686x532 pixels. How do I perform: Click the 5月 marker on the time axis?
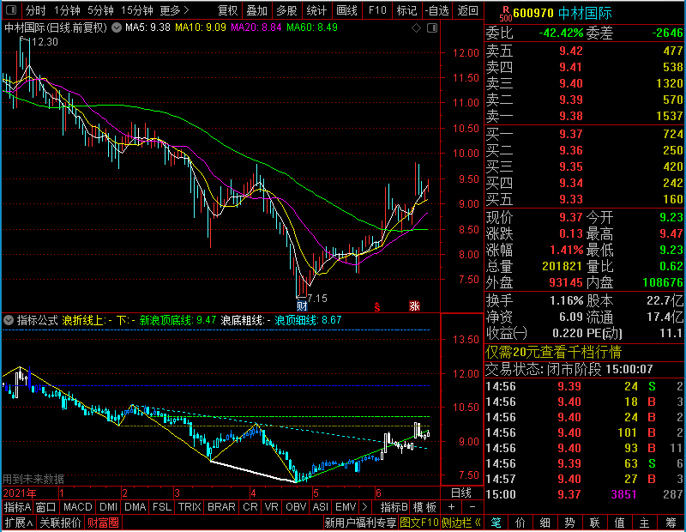coord(316,493)
